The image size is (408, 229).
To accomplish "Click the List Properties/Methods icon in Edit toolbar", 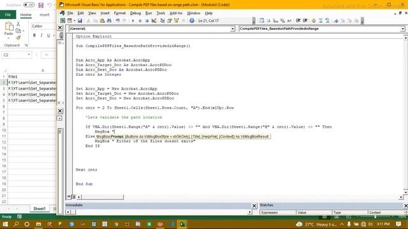I will pyautogui.click(x=262, y=20).
